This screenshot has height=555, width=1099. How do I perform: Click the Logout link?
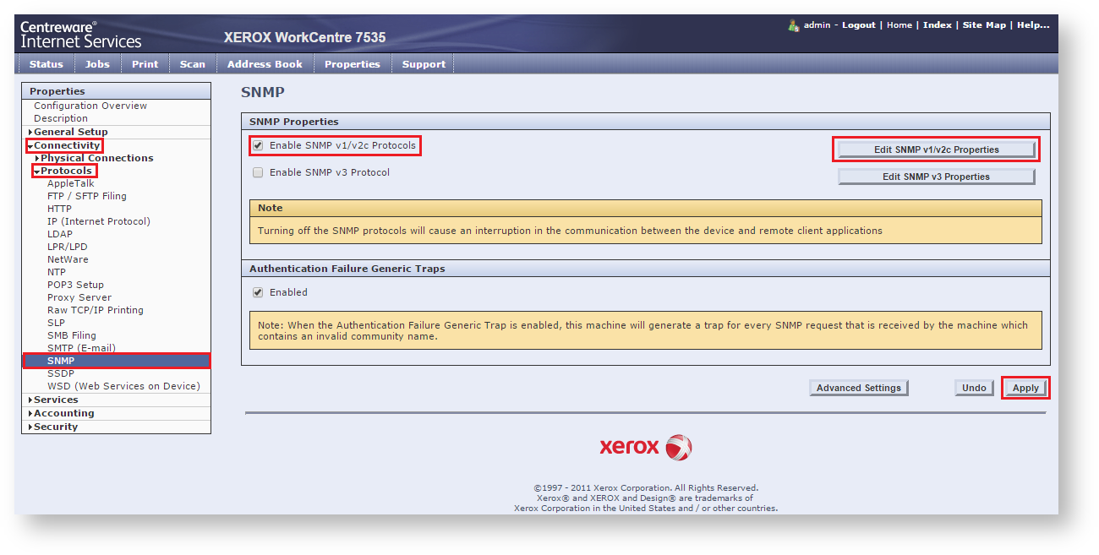coord(858,25)
